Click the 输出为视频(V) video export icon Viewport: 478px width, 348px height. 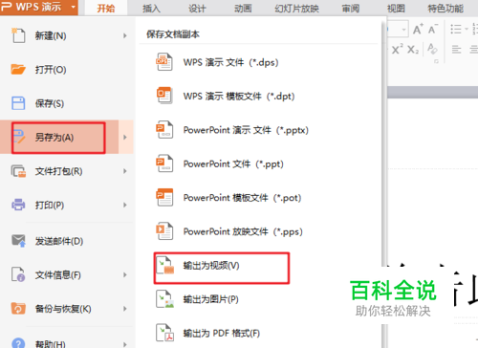point(165,266)
